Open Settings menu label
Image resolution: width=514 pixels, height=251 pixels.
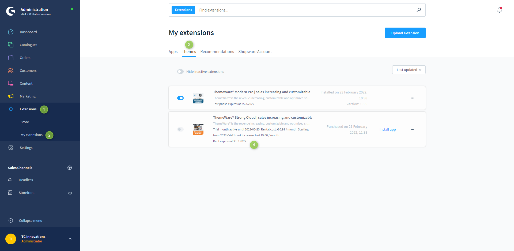26,148
